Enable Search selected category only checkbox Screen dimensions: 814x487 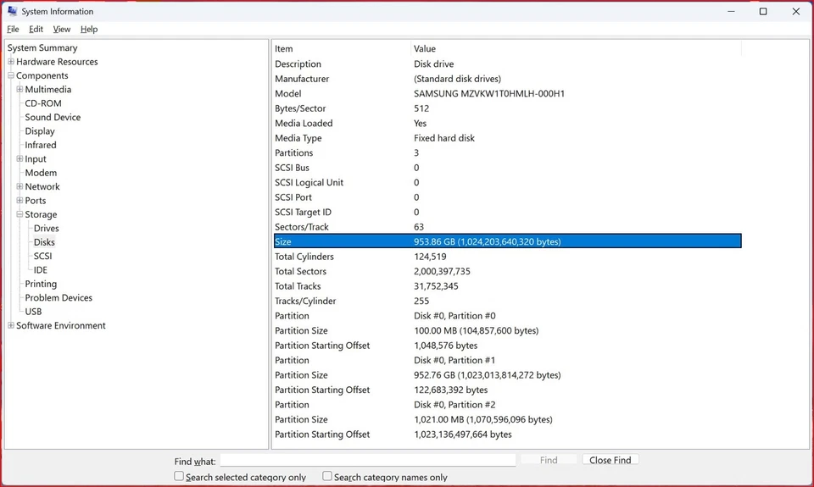click(x=179, y=476)
